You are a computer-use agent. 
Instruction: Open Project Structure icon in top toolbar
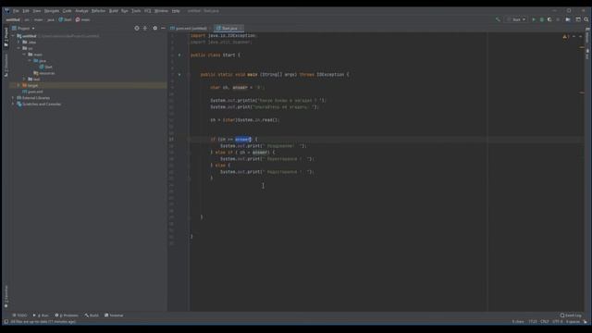coord(567,19)
